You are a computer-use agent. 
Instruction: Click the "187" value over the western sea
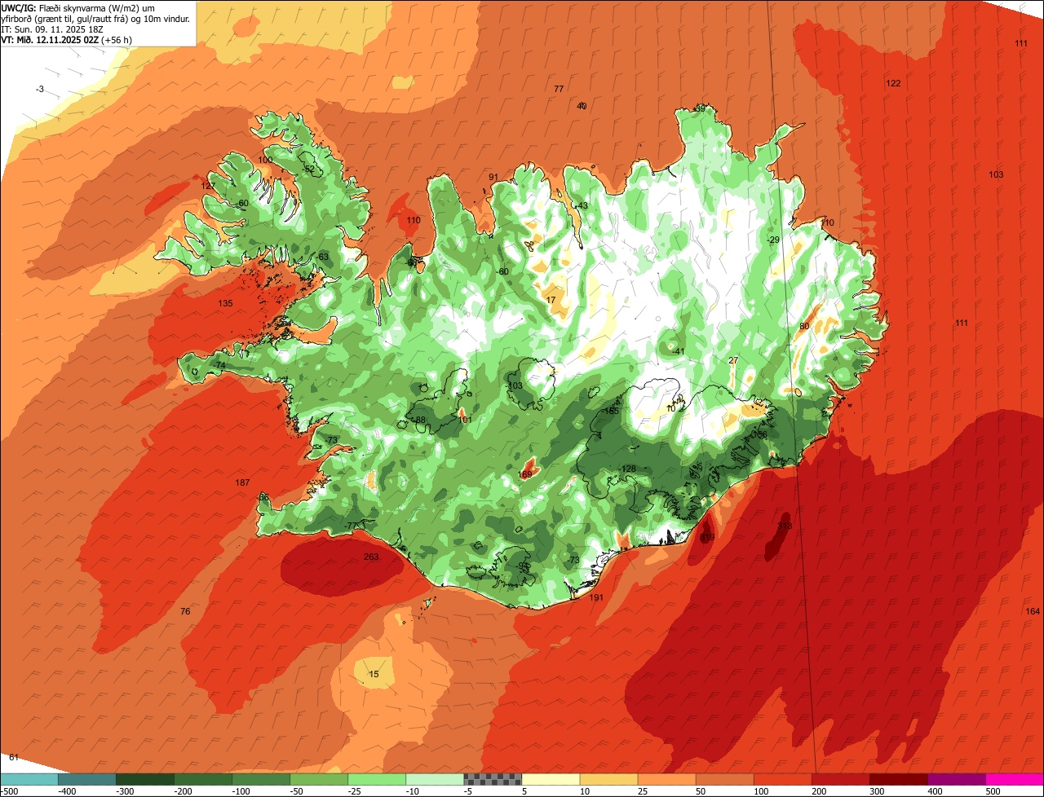click(x=242, y=483)
